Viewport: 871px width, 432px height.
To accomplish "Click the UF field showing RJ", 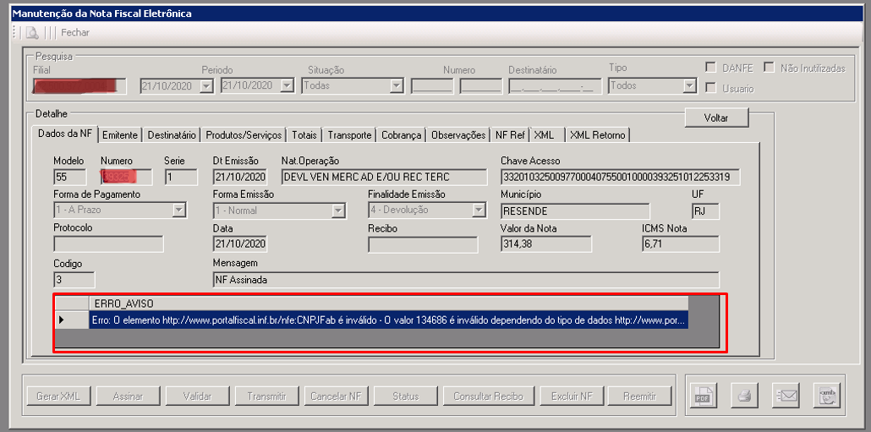I will [x=705, y=211].
